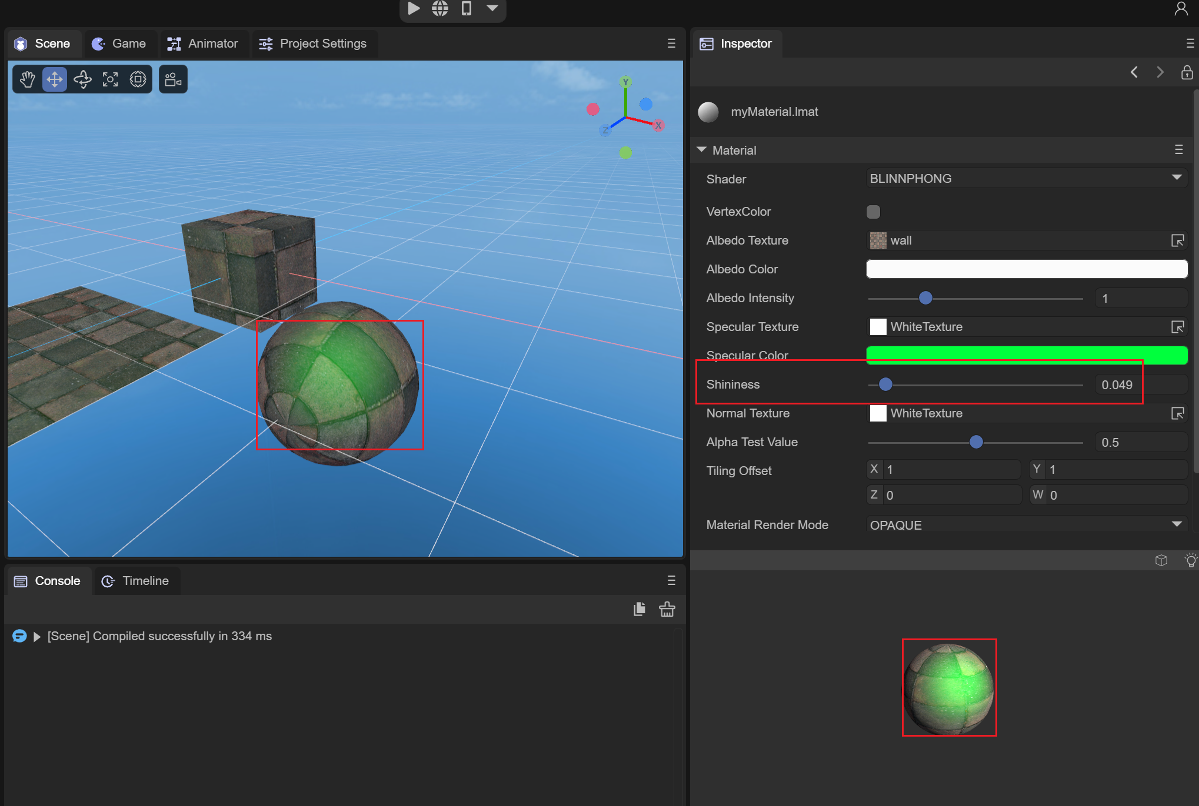Toggle the Y axis on scene gizmo
Screen dimensions: 1199x806
[625, 82]
